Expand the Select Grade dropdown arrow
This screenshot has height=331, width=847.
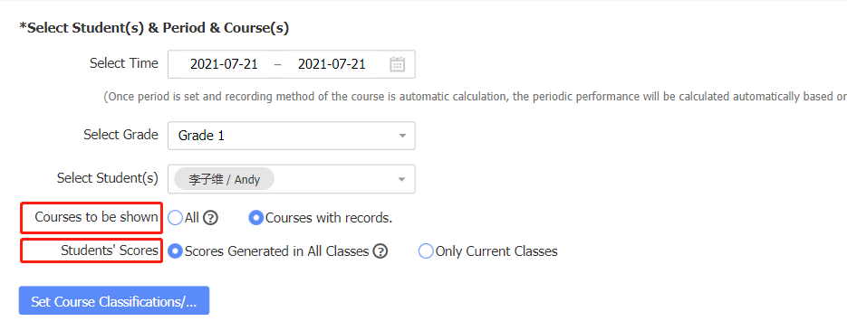402,136
